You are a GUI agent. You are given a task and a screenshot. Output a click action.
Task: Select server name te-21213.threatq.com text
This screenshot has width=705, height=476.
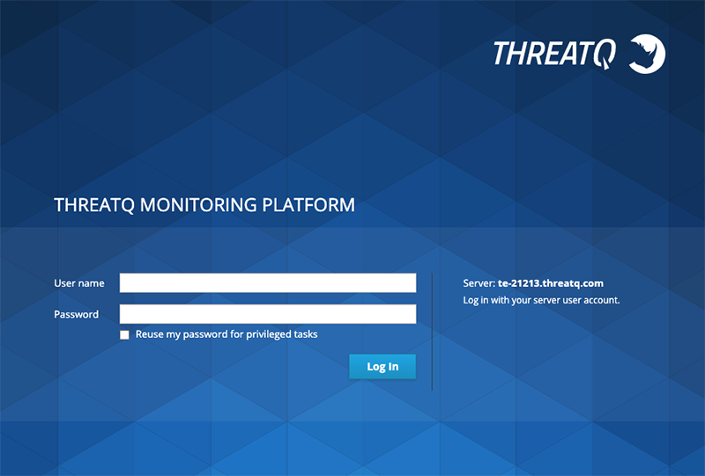coord(550,283)
